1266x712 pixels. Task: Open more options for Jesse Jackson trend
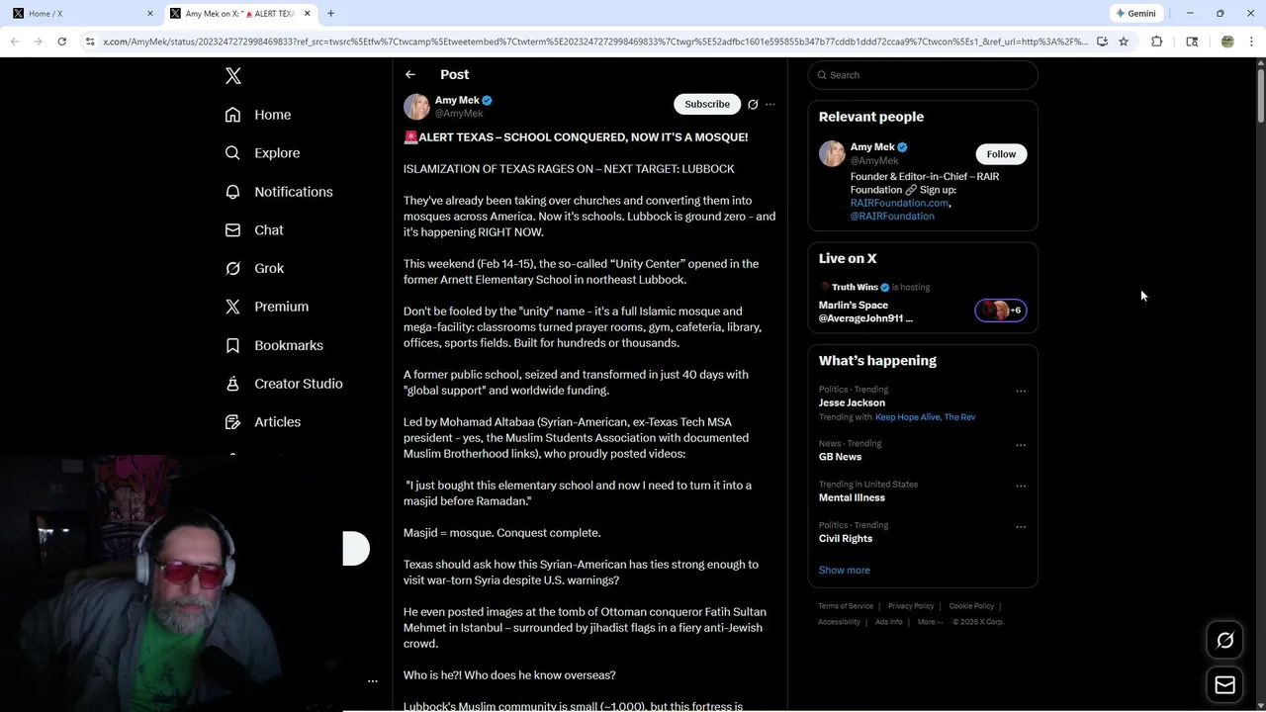[1021, 392]
